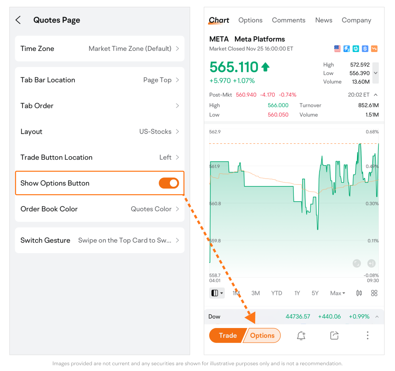Open the Max timeframe dropdown
Screen dimensions: 395x371
click(338, 293)
